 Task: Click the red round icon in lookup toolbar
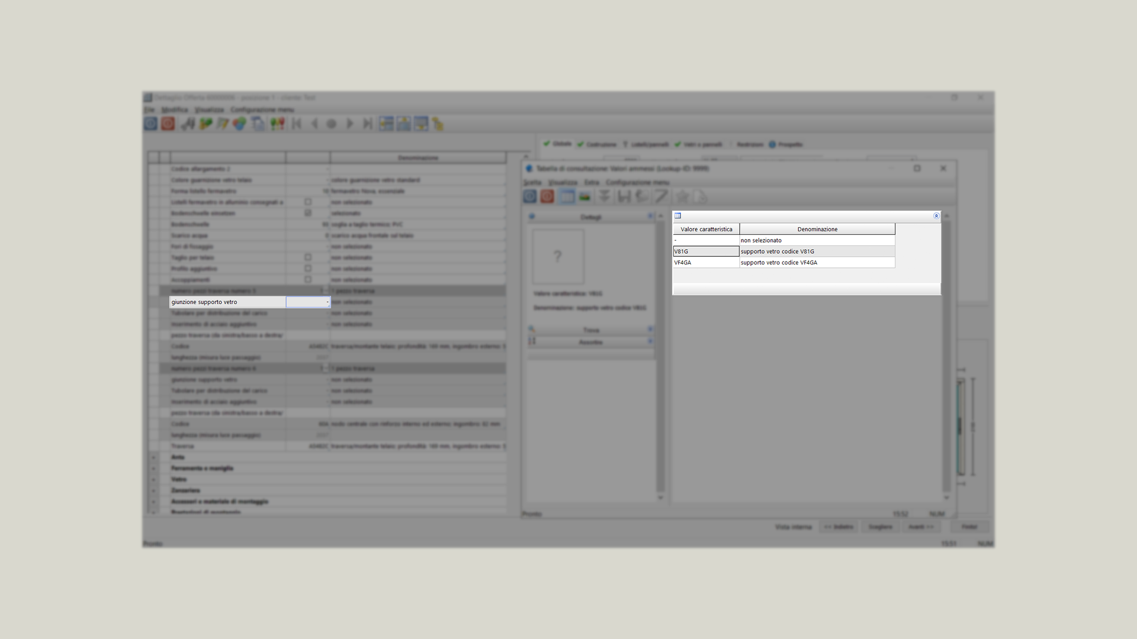point(547,196)
